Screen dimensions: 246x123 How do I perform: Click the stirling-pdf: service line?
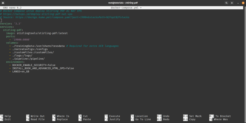(13, 30)
